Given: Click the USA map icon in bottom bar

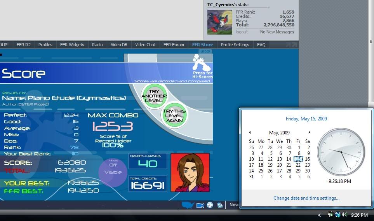Looking at the screenshot, I should coord(188,205).
